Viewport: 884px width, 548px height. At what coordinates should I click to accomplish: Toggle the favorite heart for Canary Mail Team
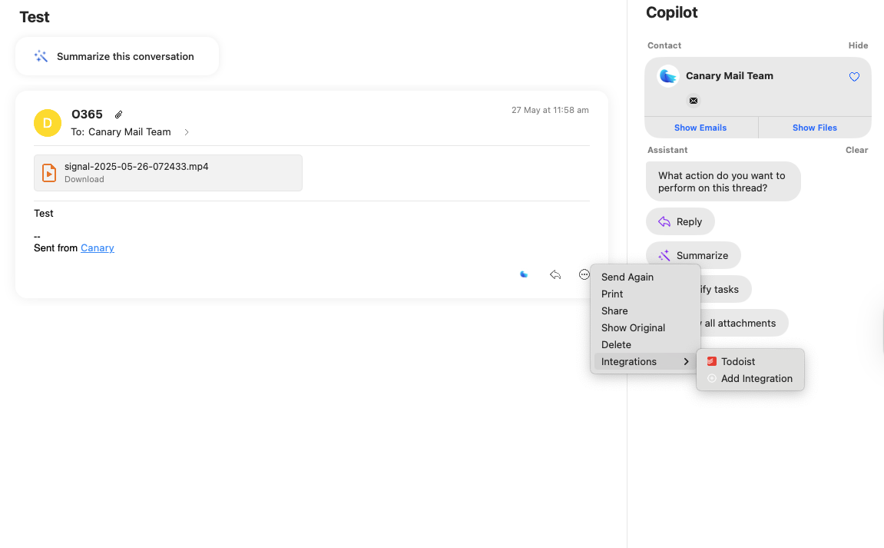tap(854, 77)
